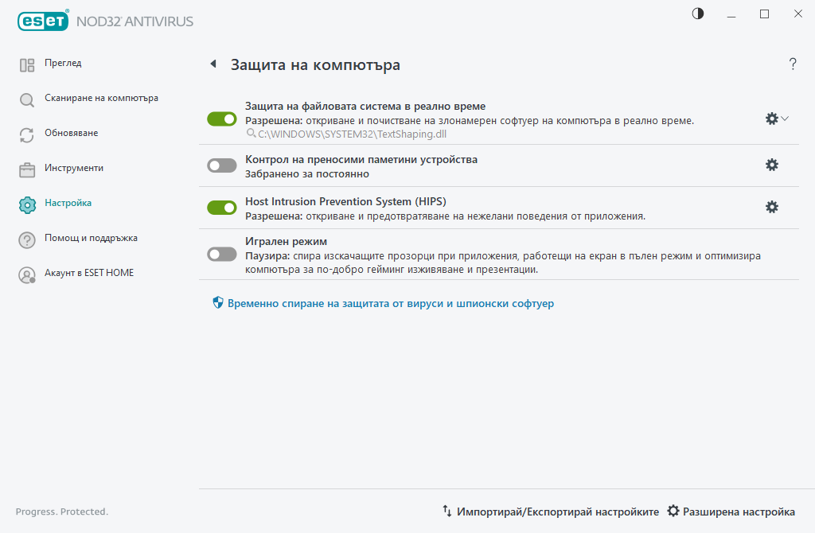Disable real-time file system protection toggle
This screenshot has height=533, width=815.
coord(222,119)
